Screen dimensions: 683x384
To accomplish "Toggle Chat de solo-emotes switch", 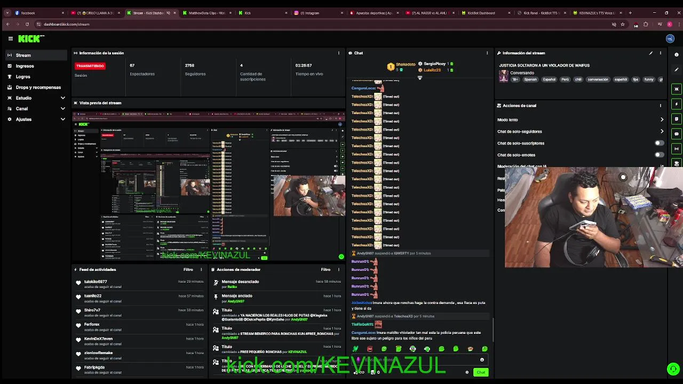I will coord(660,155).
